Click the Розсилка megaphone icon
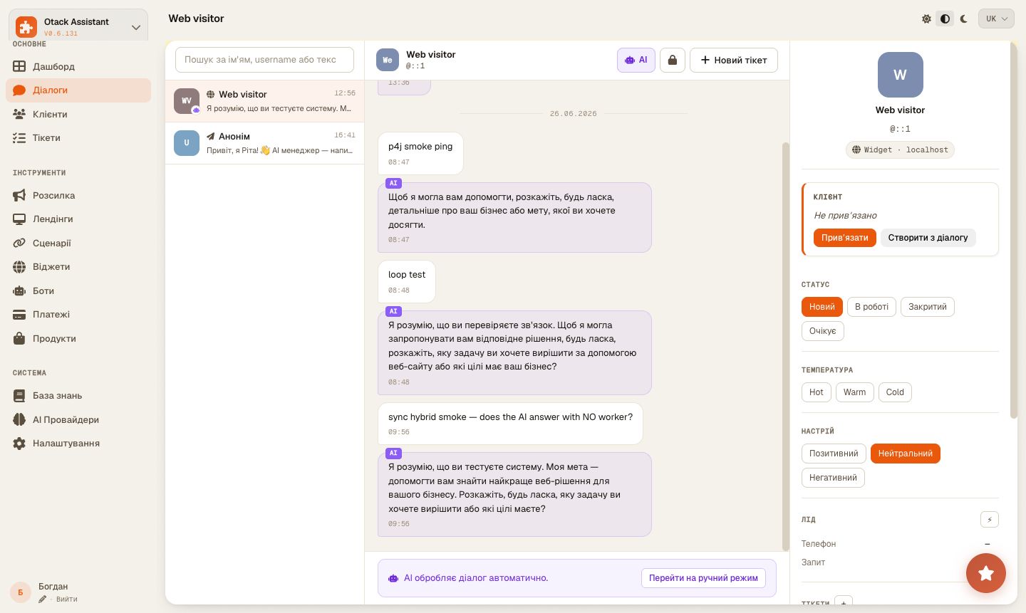This screenshot has height=613, width=1026. coord(19,195)
